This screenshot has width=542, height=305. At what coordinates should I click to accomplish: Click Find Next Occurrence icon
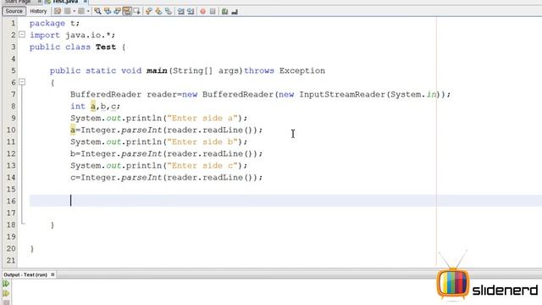[x=117, y=11]
